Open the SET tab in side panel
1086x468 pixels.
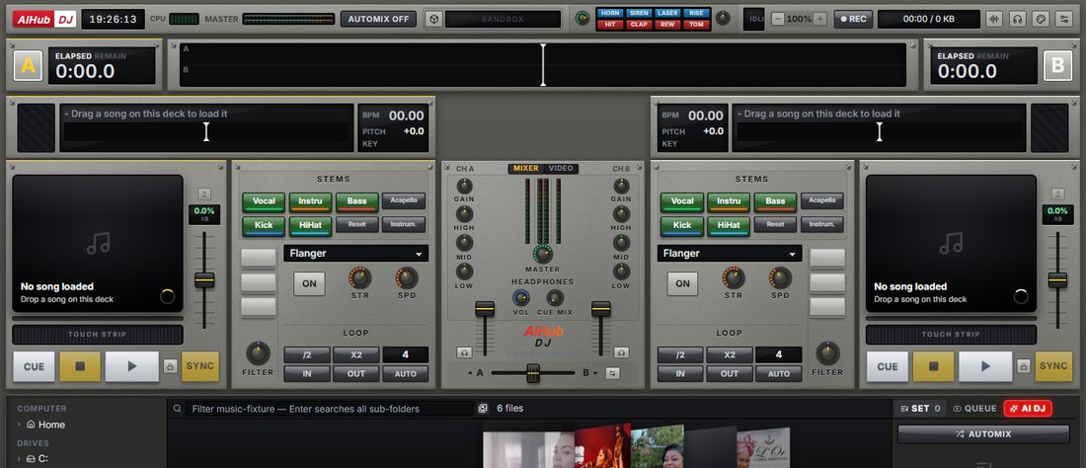coord(920,409)
